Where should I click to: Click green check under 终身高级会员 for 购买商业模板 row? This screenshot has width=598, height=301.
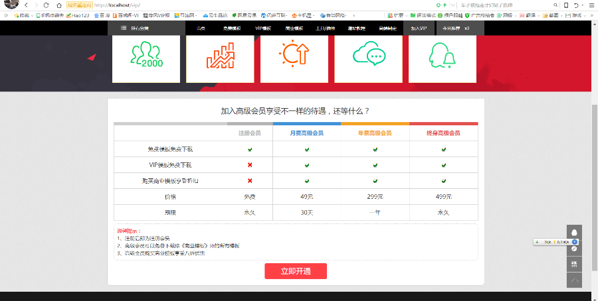tap(443, 180)
